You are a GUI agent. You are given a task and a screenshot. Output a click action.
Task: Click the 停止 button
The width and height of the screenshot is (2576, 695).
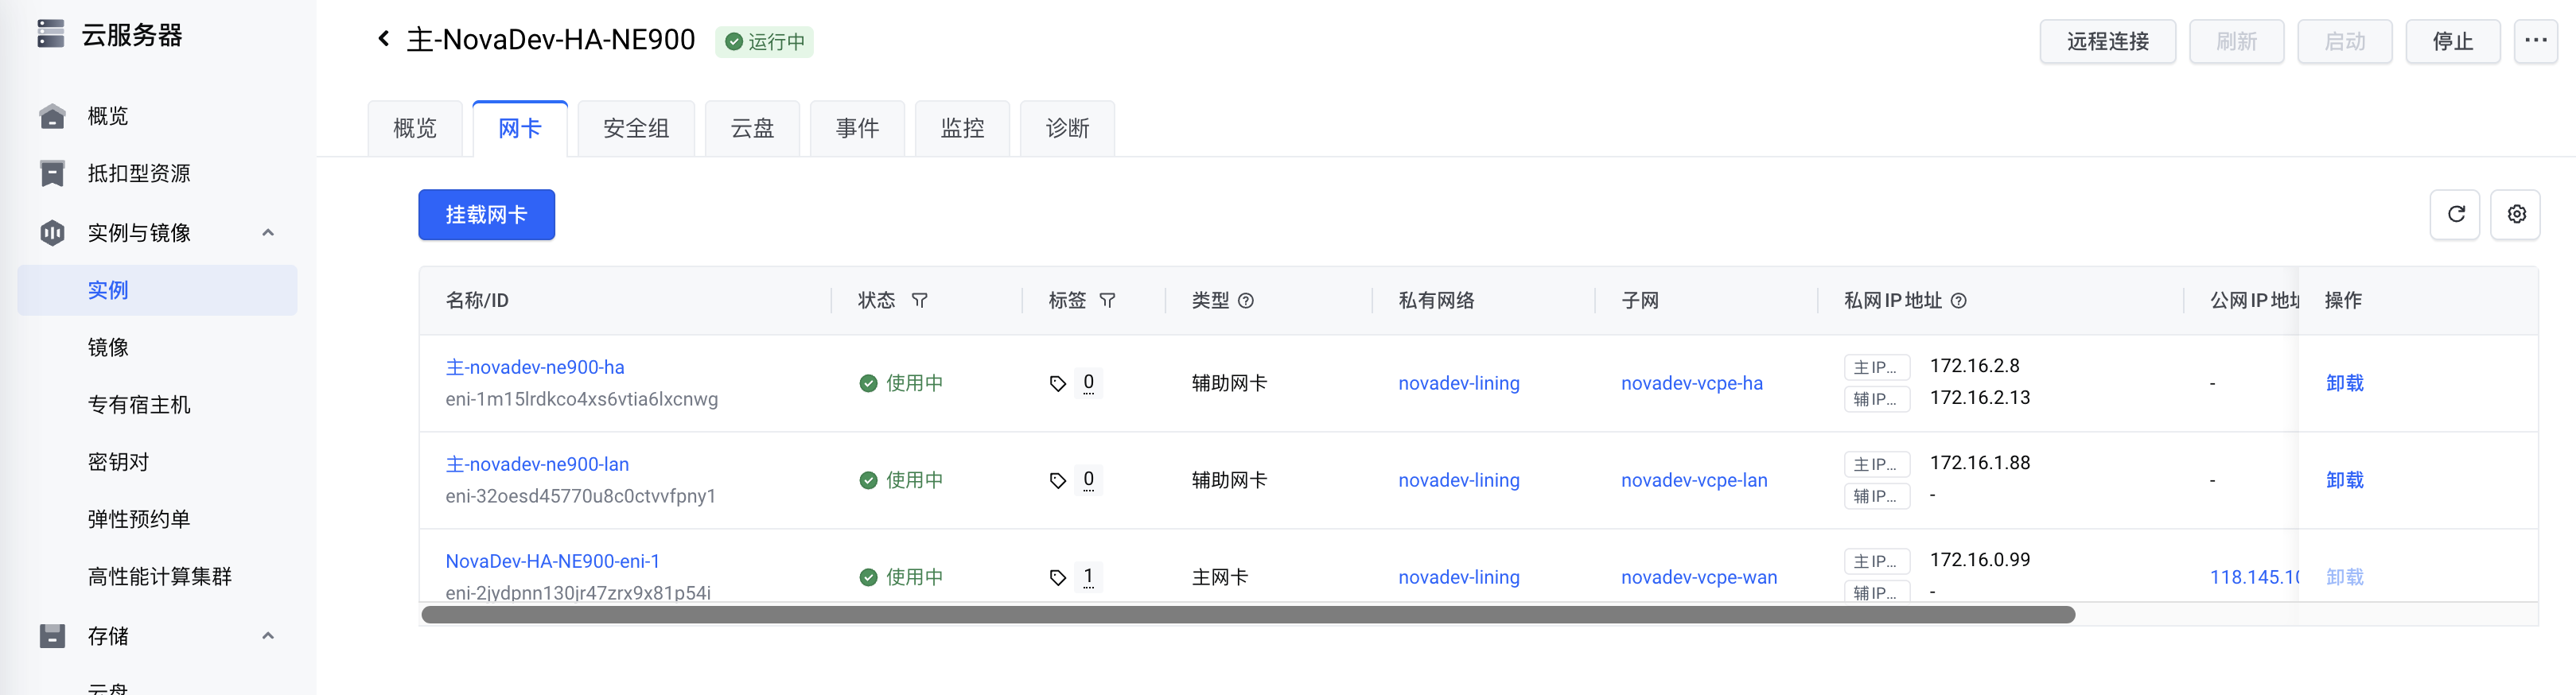pos(2452,41)
